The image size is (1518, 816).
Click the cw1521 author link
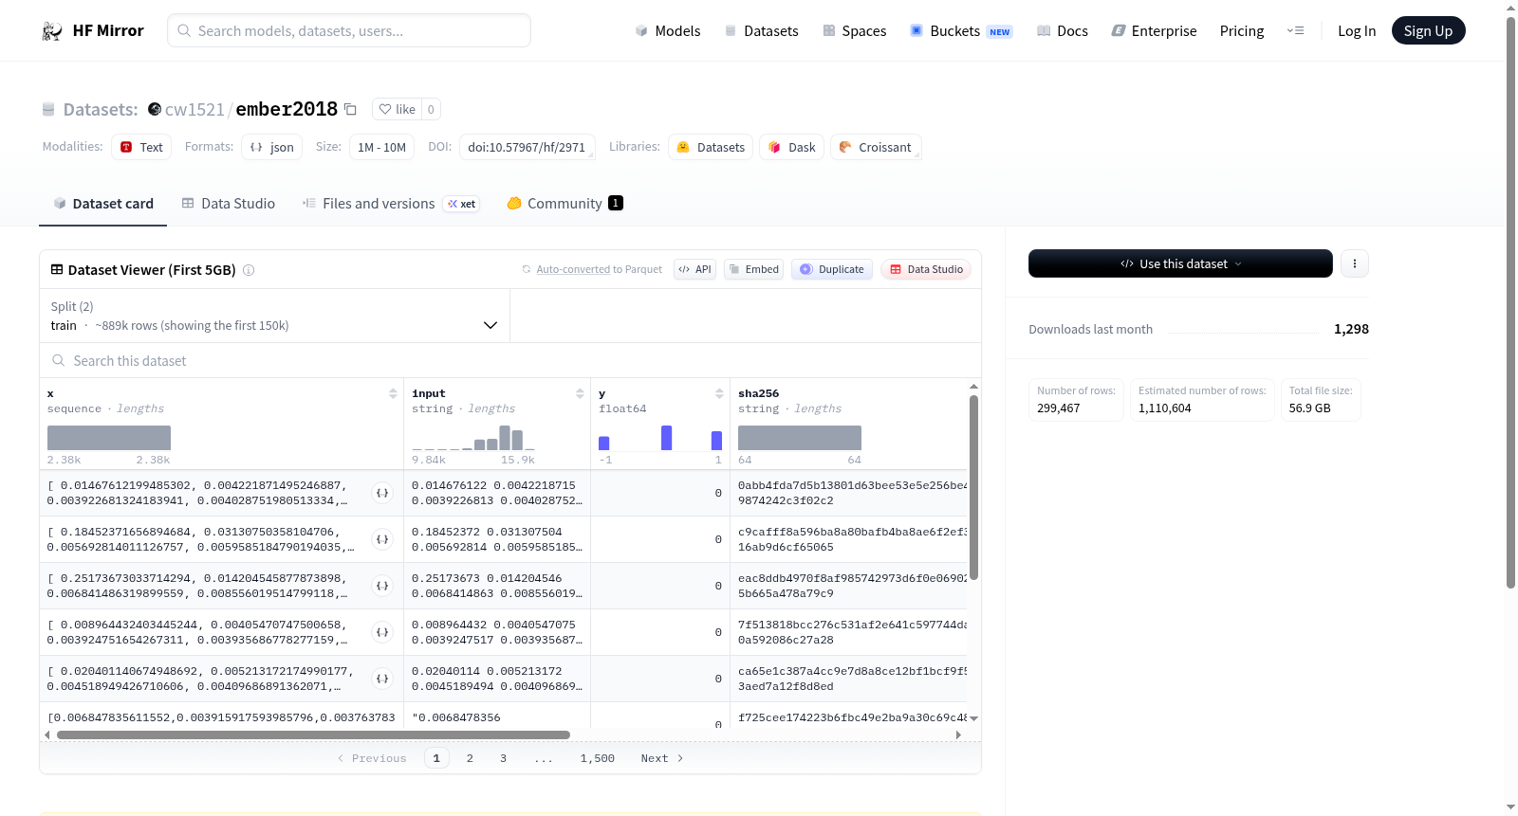(x=194, y=110)
